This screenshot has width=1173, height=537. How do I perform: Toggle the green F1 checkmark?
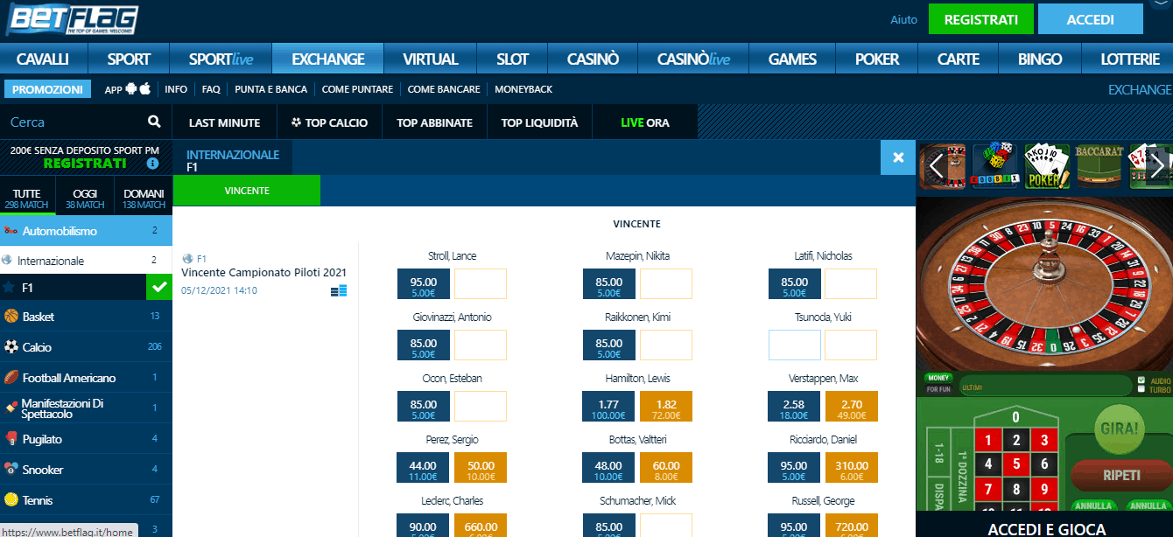158,287
